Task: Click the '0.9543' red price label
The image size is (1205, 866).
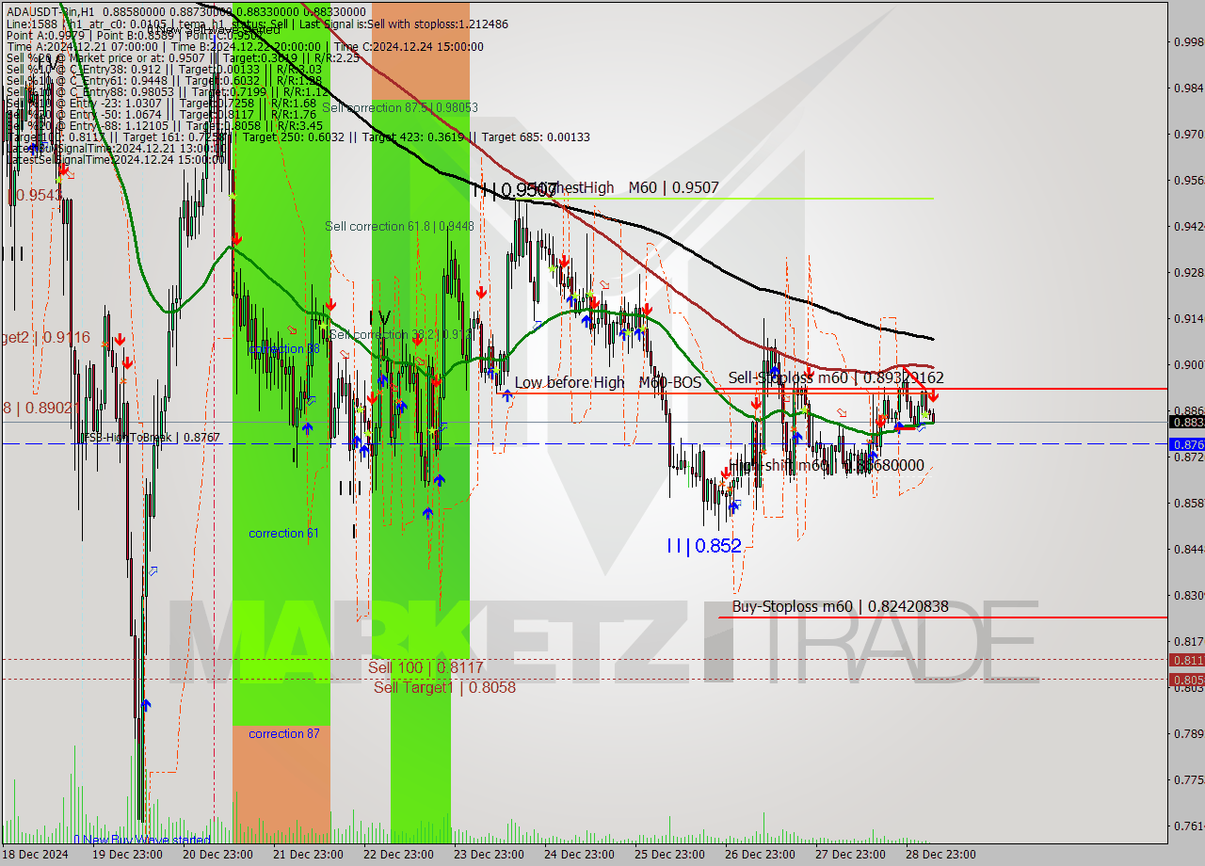Action: pos(34,195)
